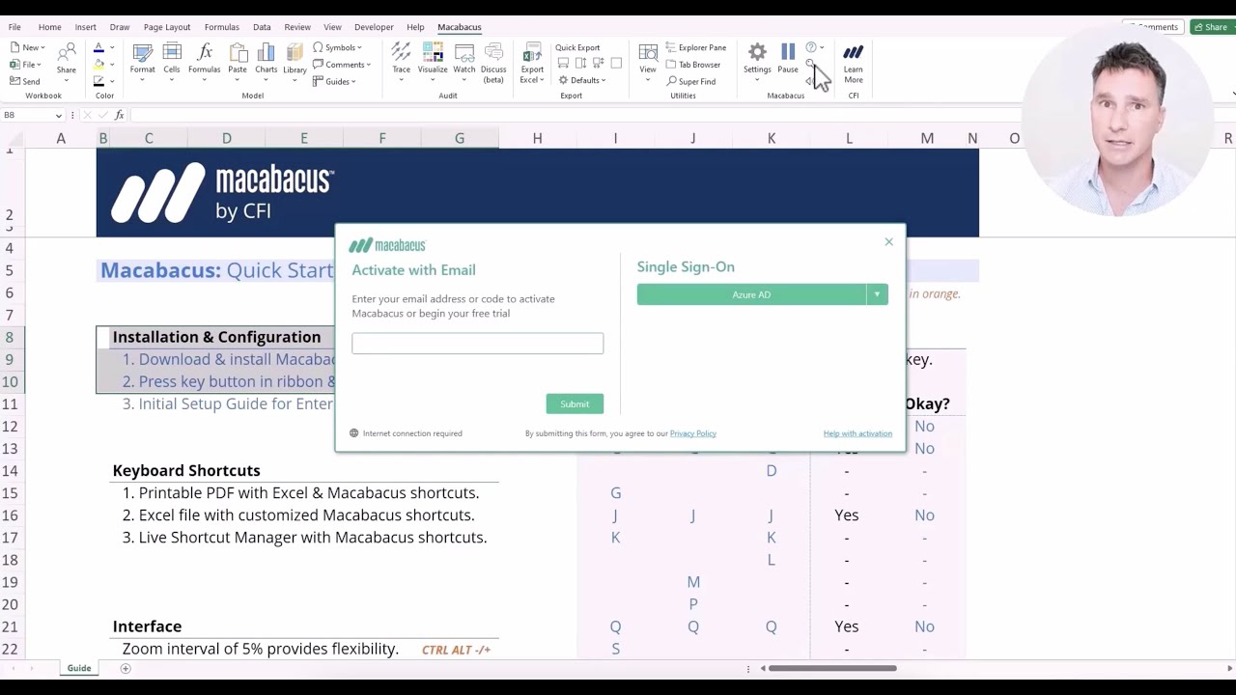Click the font color swatch in Color group
The width and height of the screenshot is (1236, 695).
(x=98, y=47)
